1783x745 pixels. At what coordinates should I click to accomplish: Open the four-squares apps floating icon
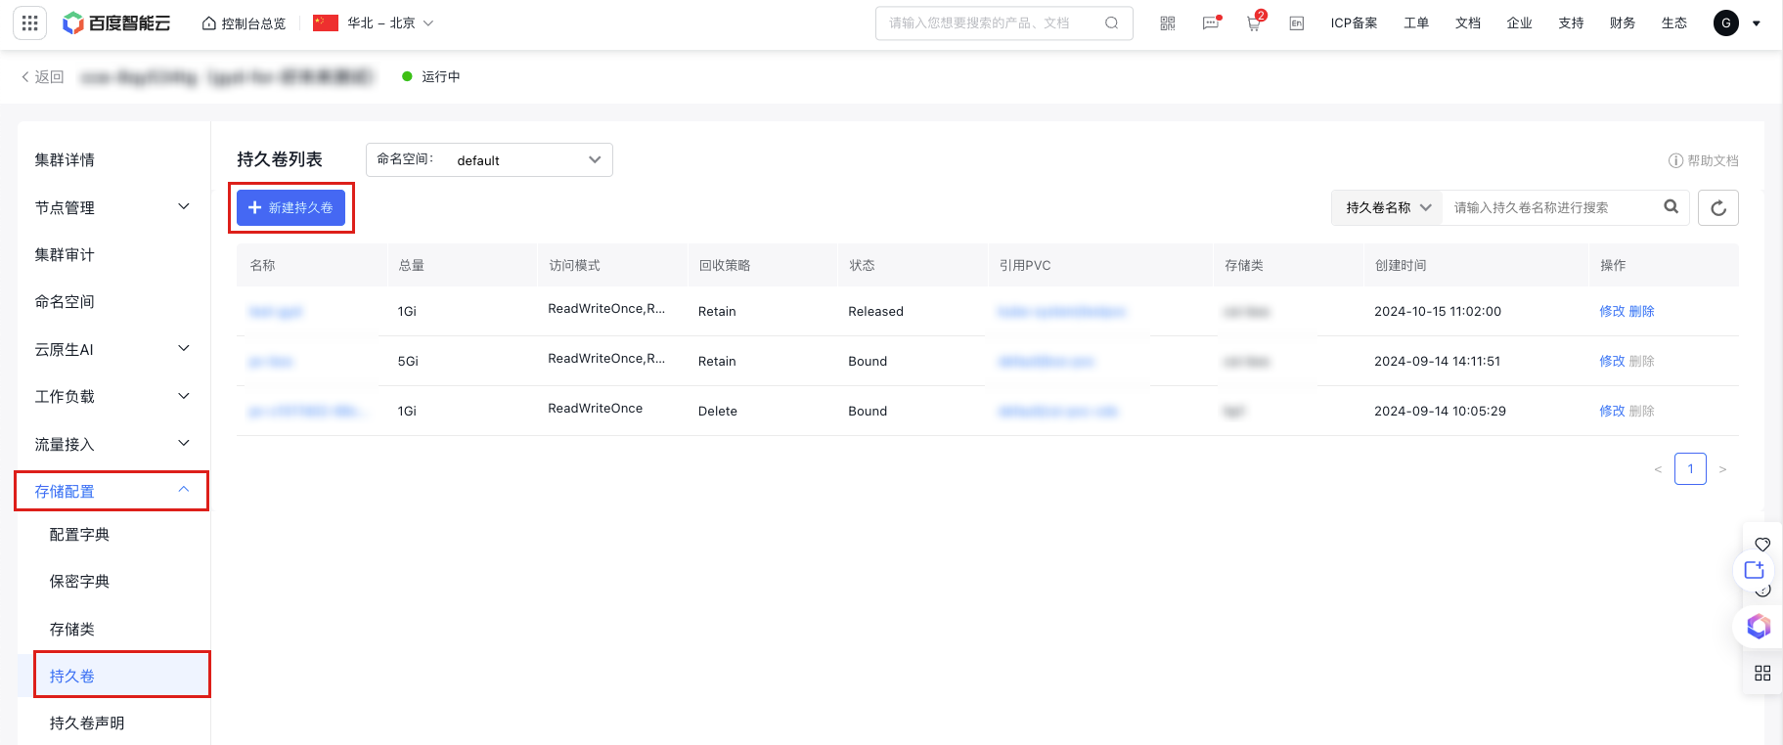pos(1762,673)
